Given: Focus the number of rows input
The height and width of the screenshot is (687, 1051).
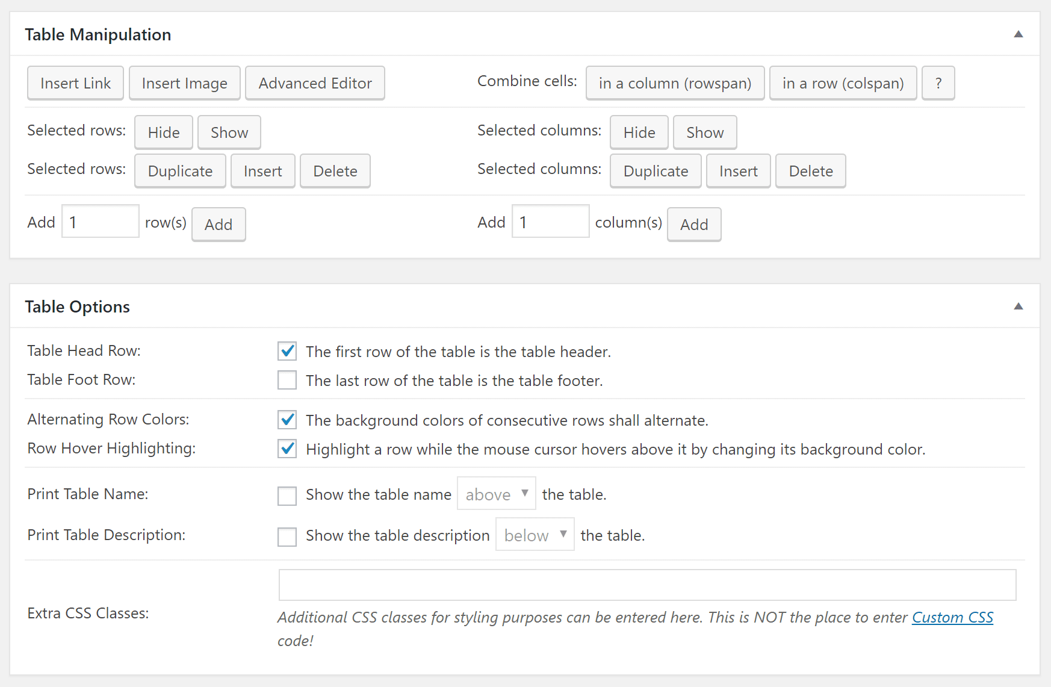Looking at the screenshot, I should click(101, 222).
